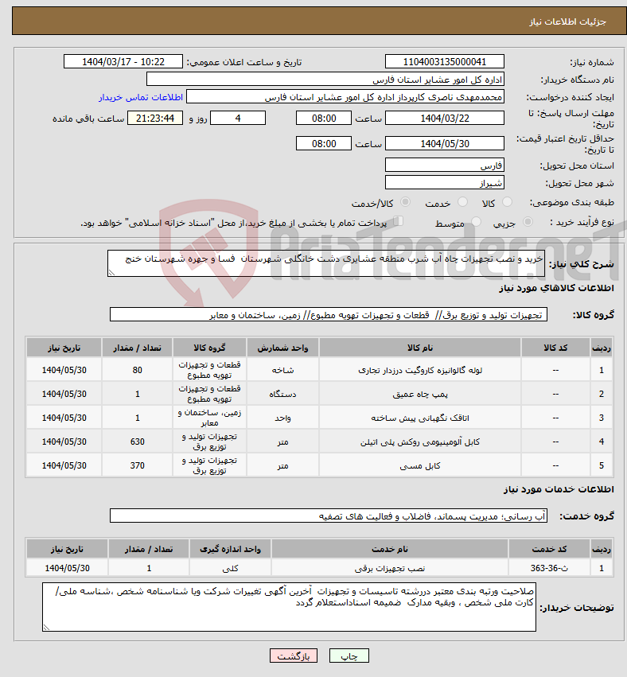The height and width of the screenshot is (677, 627).
Task: Click the اتاقک نگهبانی پیش ساخته cell
Action: point(420,418)
